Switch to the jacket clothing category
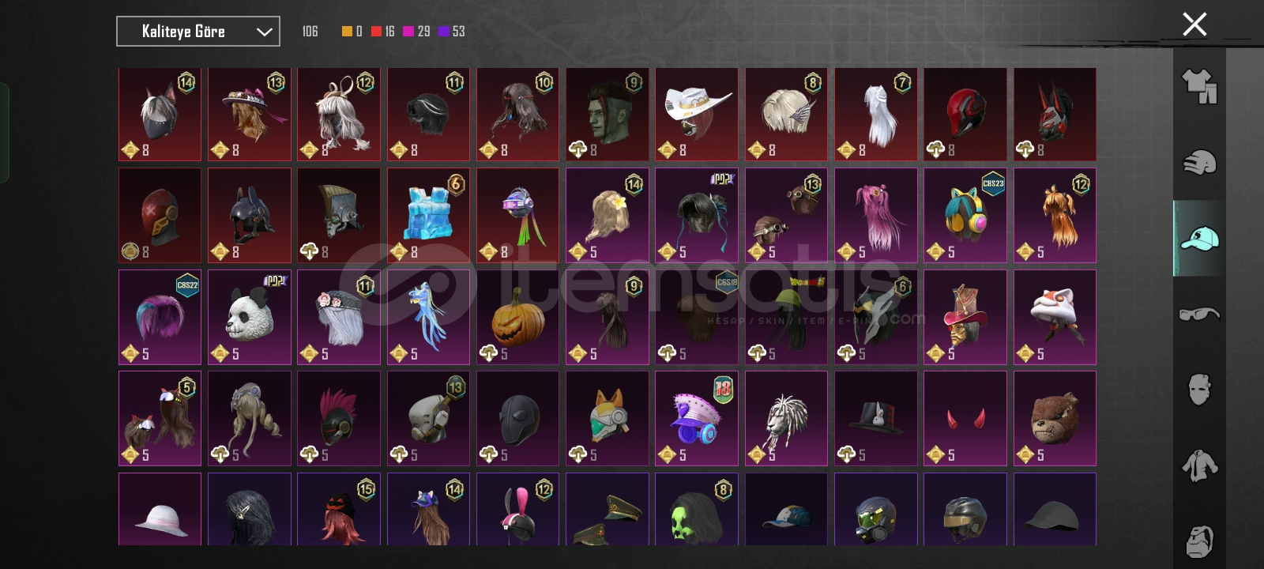The width and height of the screenshot is (1264, 569). [1199, 465]
